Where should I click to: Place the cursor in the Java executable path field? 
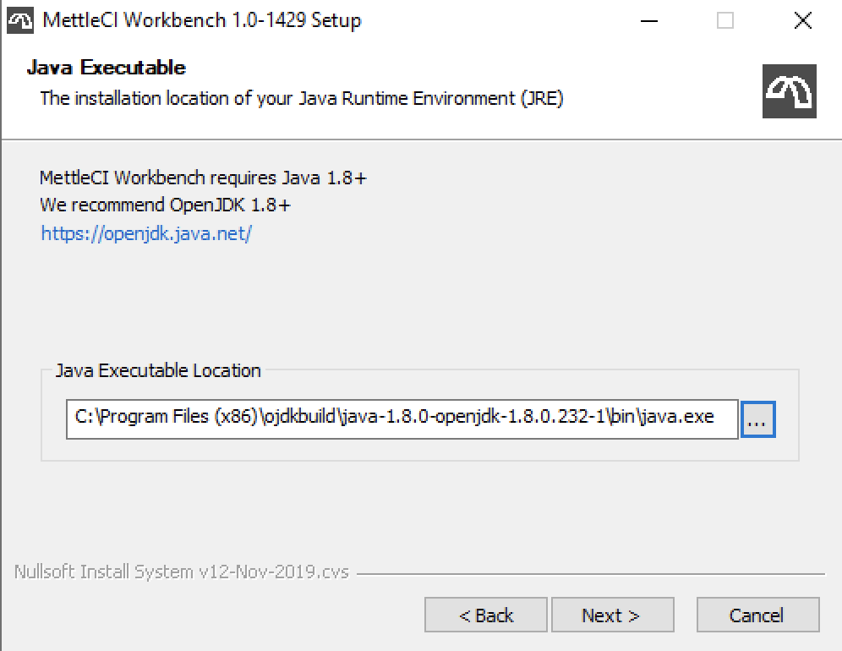[402, 418]
